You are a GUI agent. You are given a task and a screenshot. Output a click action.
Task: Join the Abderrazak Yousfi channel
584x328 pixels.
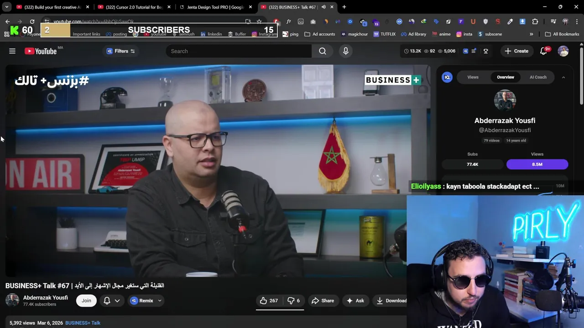pos(86,301)
